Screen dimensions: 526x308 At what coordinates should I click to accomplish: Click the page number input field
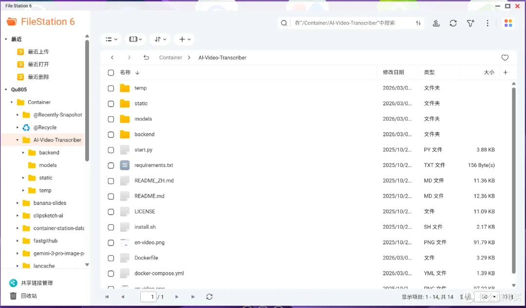coord(148,297)
